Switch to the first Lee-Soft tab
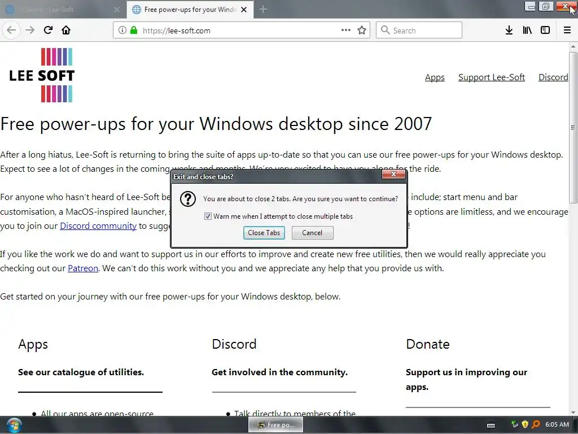Image resolution: width=578 pixels, height=434 pixels. click(63, 10)
